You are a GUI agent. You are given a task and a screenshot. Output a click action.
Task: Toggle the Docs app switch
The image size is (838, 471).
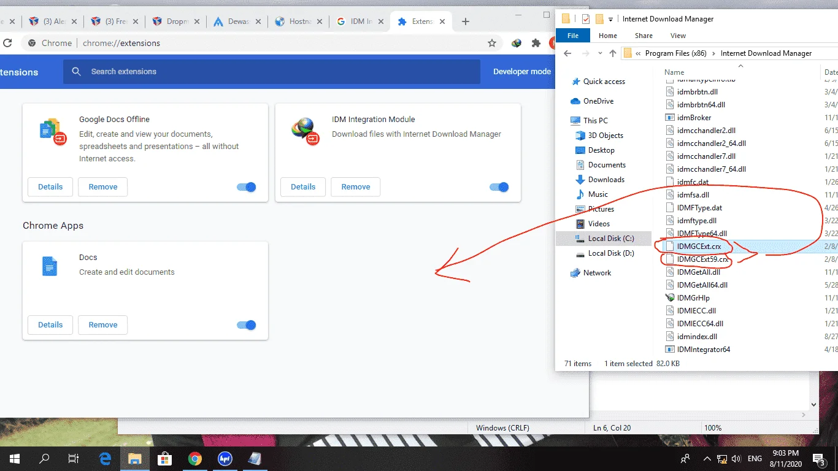[247, 325]
